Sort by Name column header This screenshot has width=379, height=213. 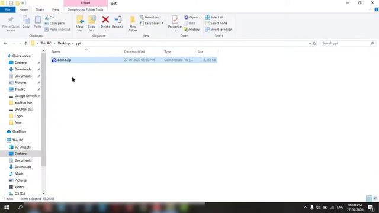click(56, 52)
